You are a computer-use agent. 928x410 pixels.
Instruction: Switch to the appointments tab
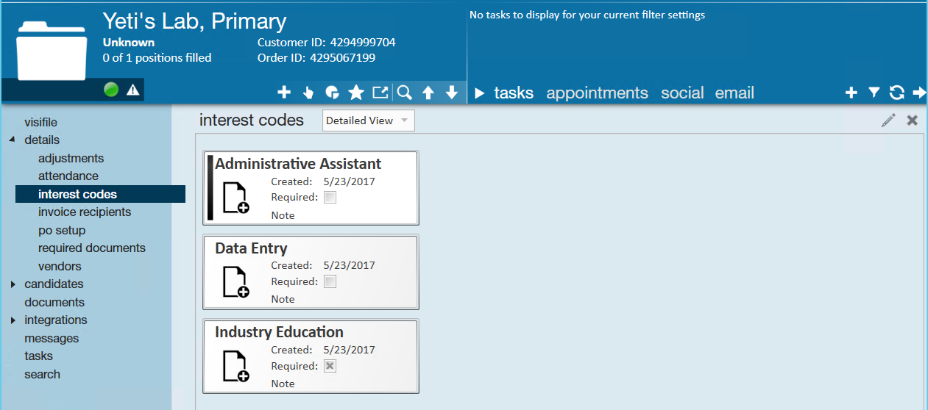(597, 93)
